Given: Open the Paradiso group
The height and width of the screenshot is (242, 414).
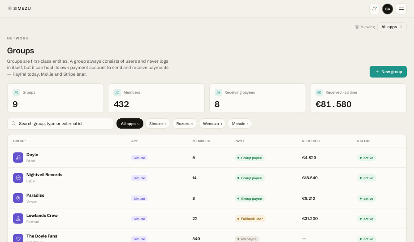Looking at the screenshot, I should [x=207, y=198].
